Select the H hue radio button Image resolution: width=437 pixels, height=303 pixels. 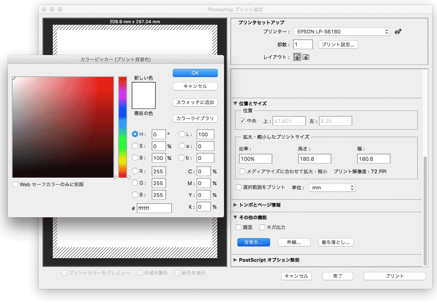(x=135, y=134)
